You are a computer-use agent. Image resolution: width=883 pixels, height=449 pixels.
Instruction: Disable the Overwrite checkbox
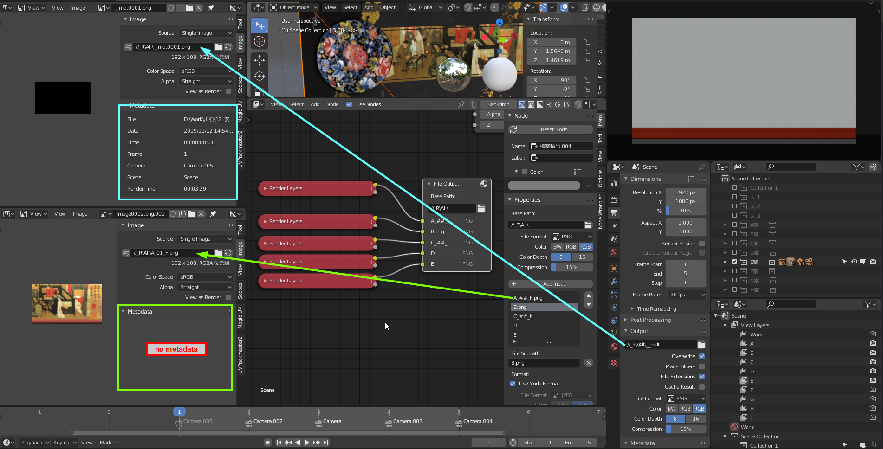pyautogui.click(x=702, y=356)
